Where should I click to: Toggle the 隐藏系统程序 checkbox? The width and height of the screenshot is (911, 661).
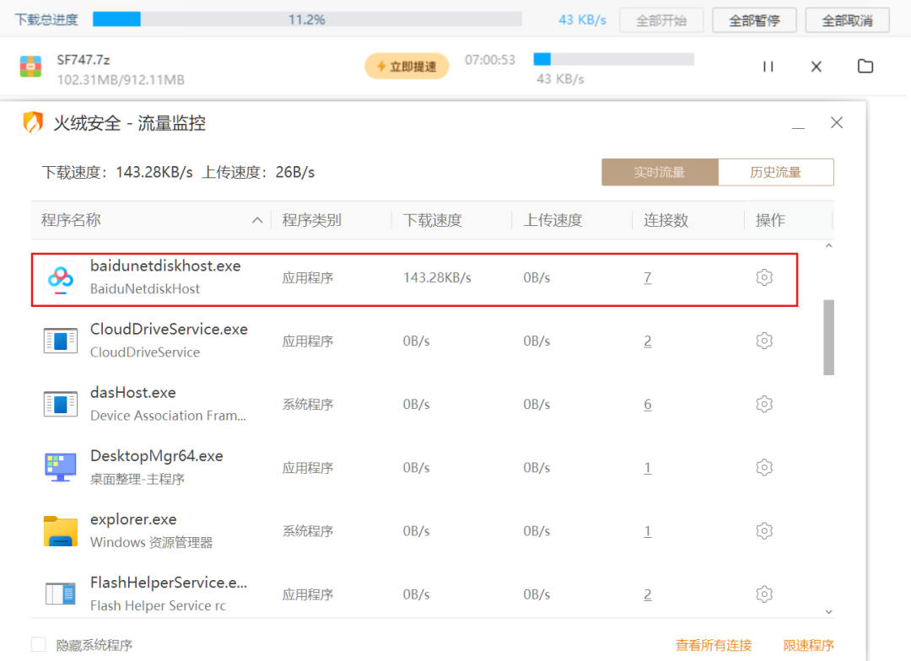pos(39,645)
